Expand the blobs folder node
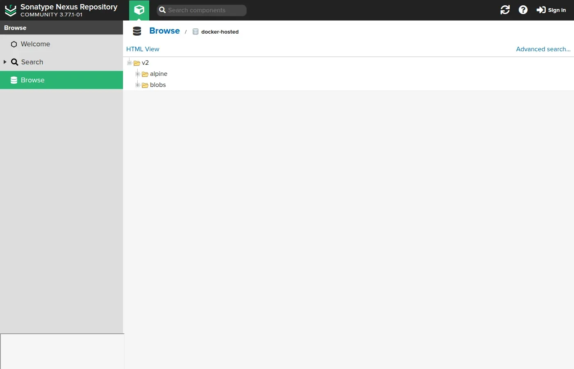The height and width of the screenshot is (369, 574). point(138,85)
